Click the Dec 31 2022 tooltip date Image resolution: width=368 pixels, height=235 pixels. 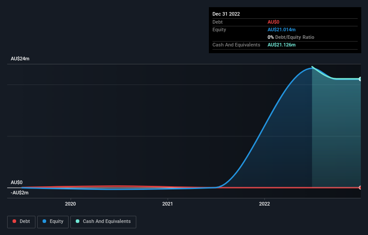226,14
